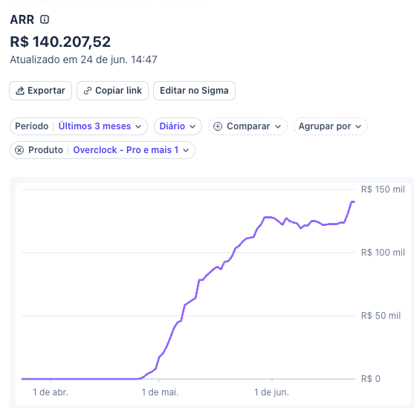
Task: Click the R$ 50 mil axis label
Action: [x=381, y=316]
